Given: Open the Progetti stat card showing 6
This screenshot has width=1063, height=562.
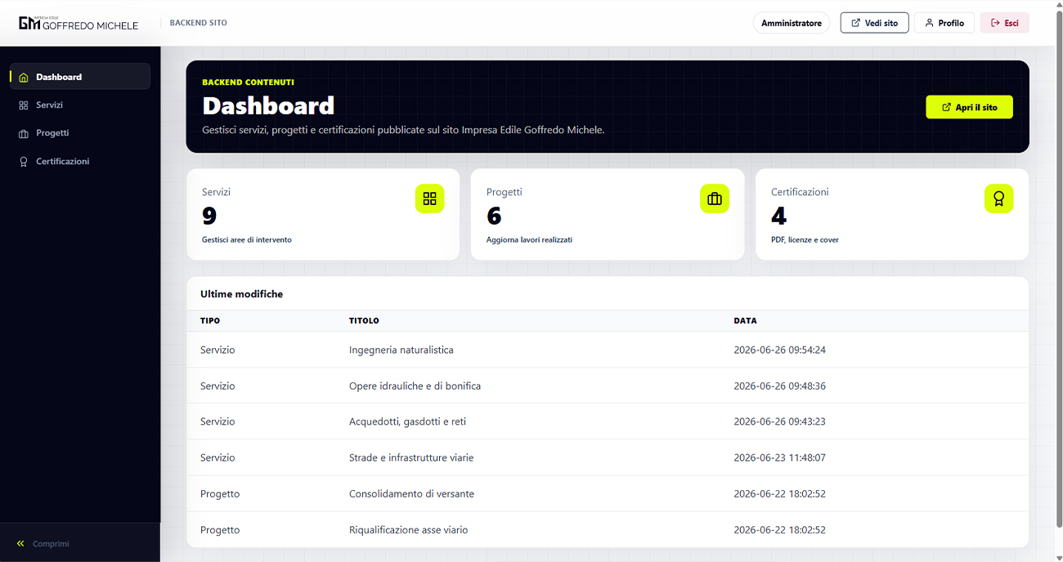Looking at the screenshot, I should [608, 215].
